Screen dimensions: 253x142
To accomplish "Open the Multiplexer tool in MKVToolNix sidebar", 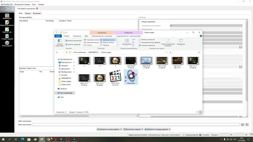I will [7, 9].
